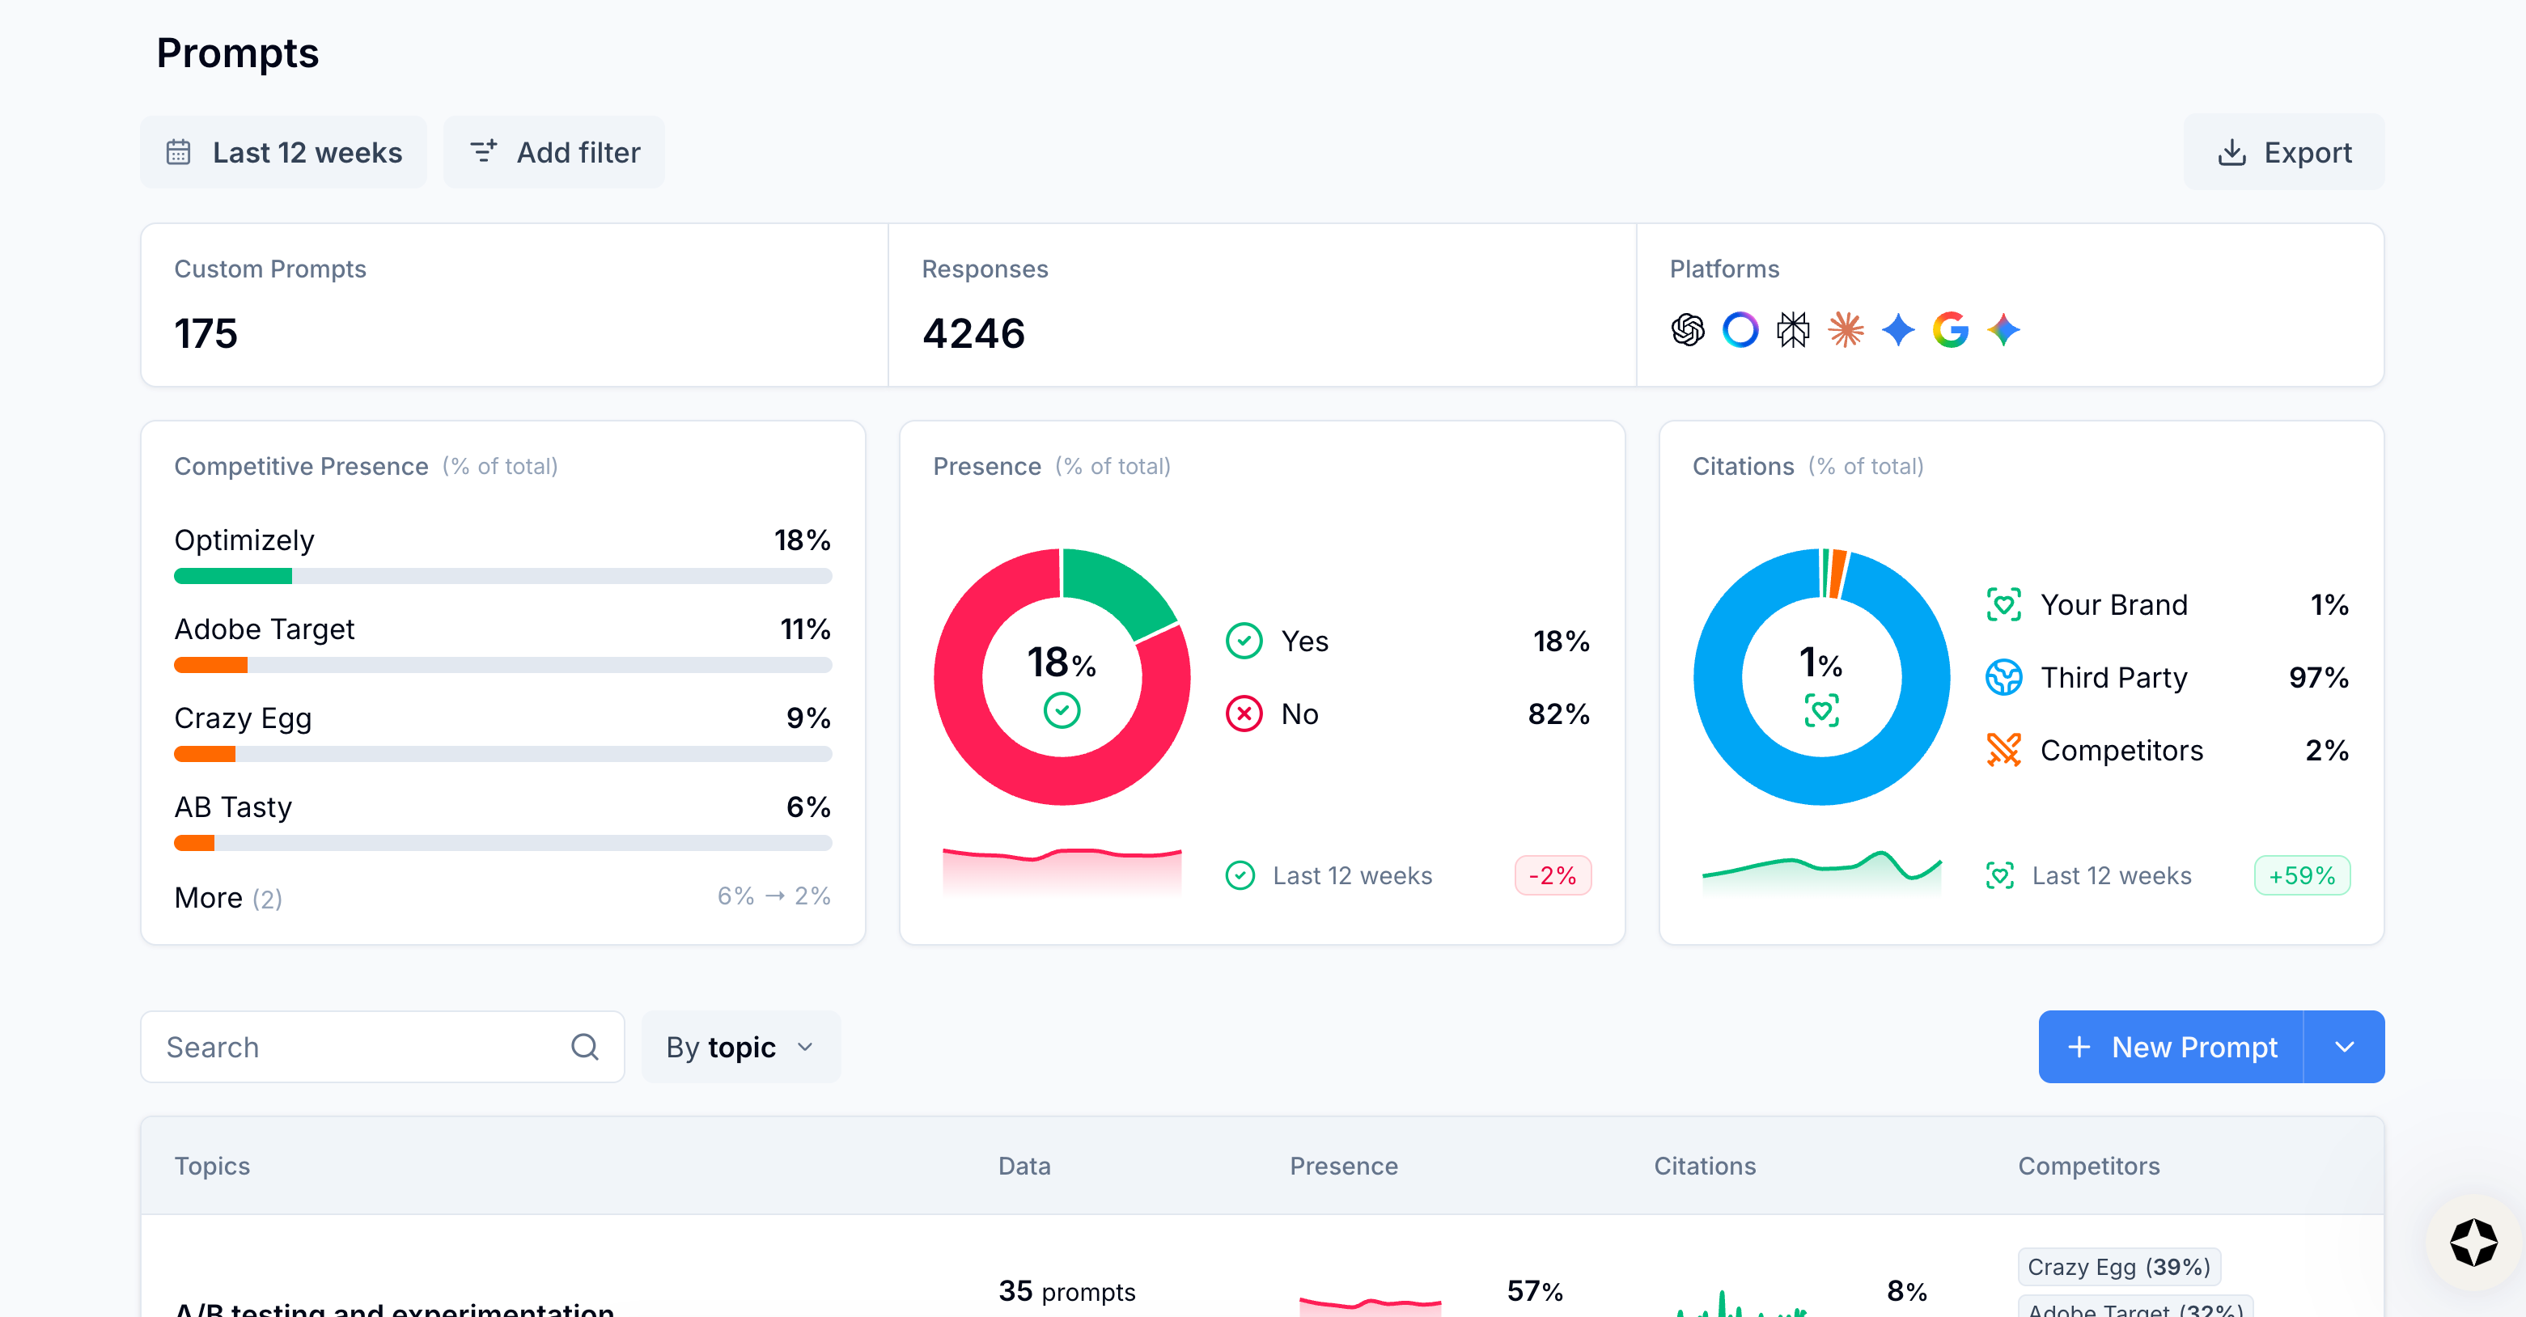This screenshot has height=1317, width=2526.
Task: Click the Google G platform icon
Action: coord(1951,329)
